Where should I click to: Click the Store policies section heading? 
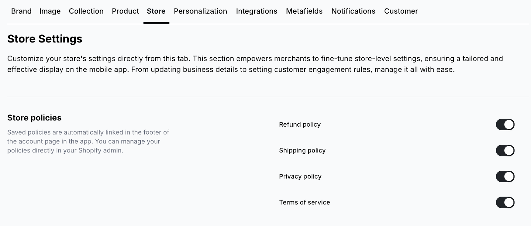click(x=35, y=118)
